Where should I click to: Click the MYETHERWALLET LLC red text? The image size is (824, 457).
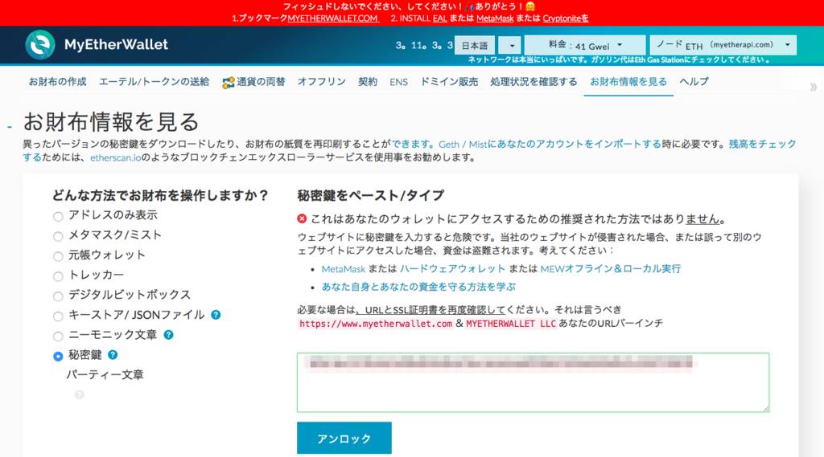[x=511, y=324]
